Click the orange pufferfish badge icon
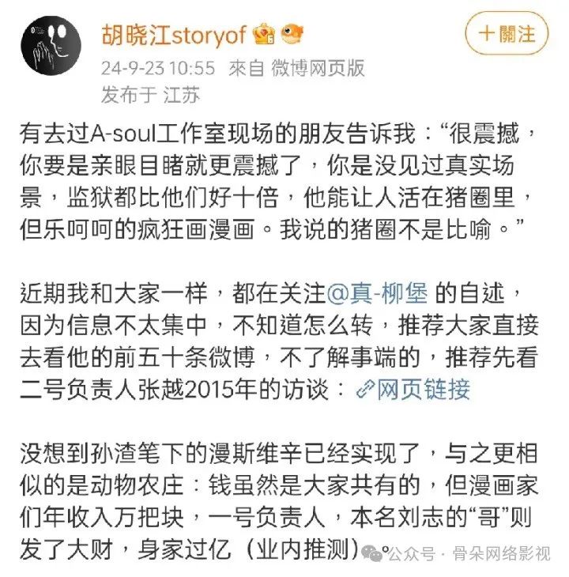The height and width of the screenshot is (577, 569). 292,33
